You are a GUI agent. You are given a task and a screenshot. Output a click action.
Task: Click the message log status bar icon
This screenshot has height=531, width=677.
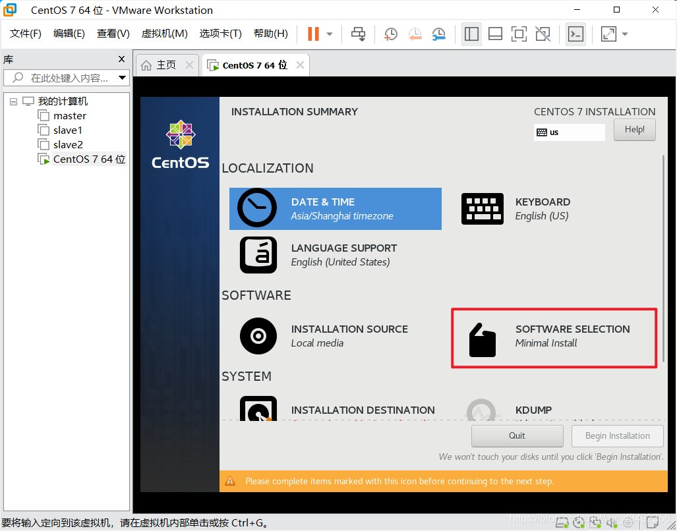(652, 523)
